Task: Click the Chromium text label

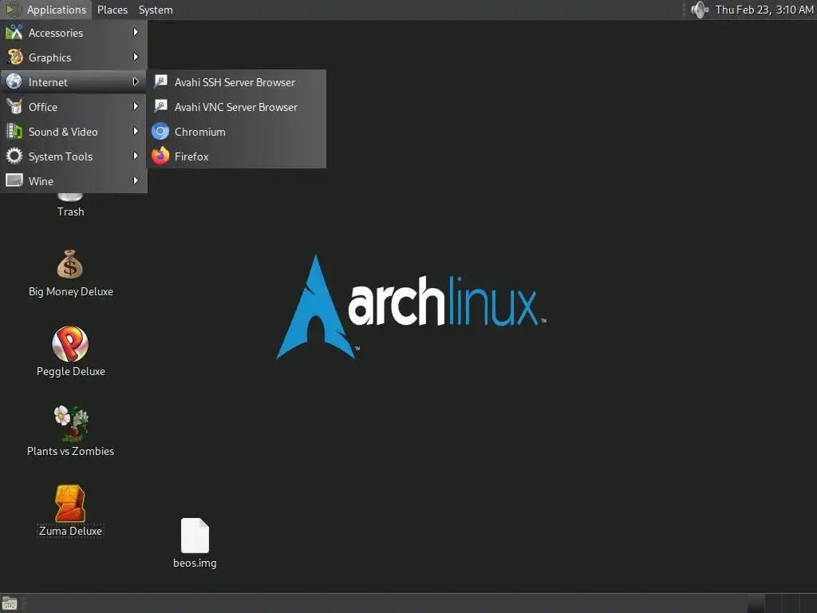Action: pyautogui.click(x=200, y=132)
